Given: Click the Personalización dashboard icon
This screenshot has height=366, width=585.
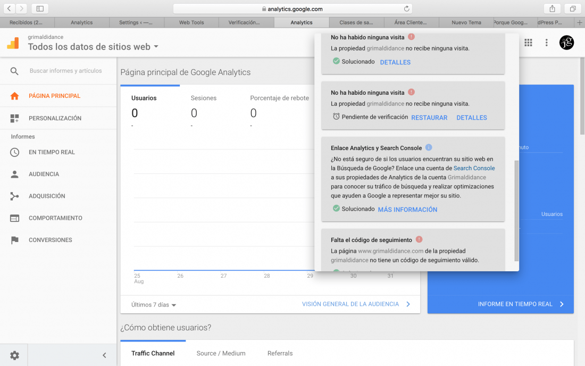Looking at the screenshot, I should pos(14,118).
